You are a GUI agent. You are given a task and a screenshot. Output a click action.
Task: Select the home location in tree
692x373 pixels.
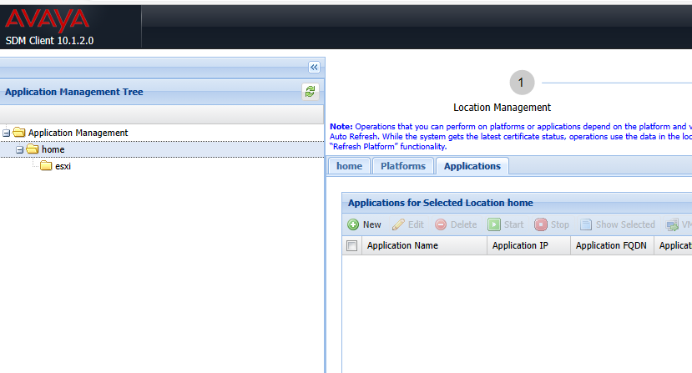pyautogui.click(x=53, y=149)
